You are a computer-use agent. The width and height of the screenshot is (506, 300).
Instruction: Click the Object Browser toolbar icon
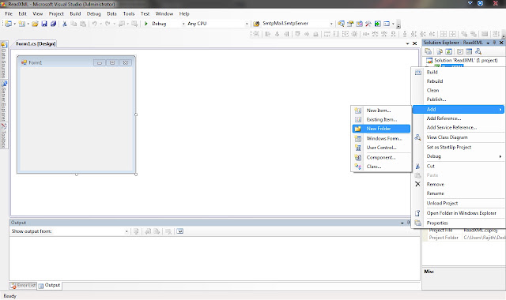click(x=359, y=24)
